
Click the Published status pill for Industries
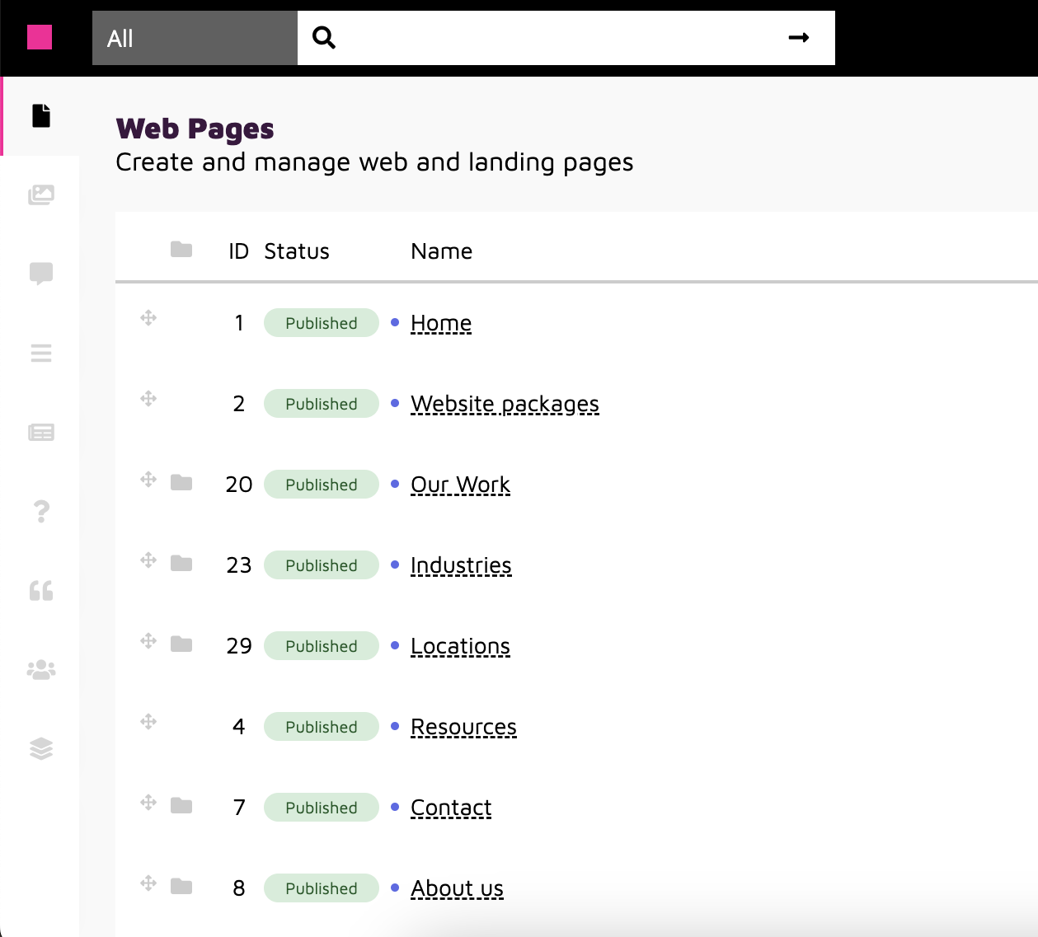tap(321, 565)
